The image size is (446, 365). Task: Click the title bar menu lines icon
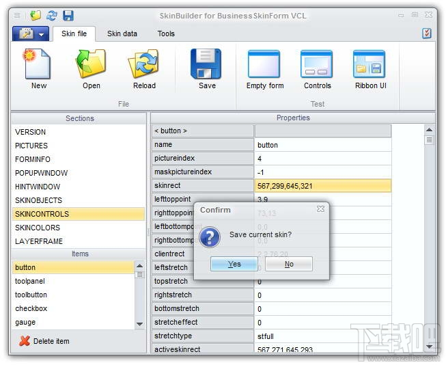click(x=17, y=15)
